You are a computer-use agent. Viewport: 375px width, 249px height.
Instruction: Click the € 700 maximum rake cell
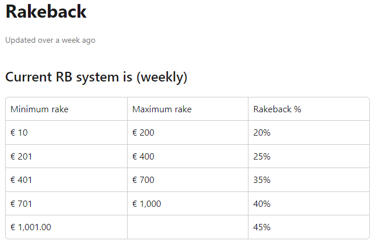coord(187,180)
